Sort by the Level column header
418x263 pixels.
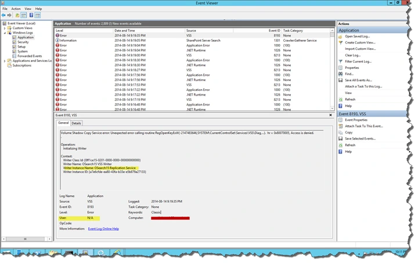click(x=84, y=31)
